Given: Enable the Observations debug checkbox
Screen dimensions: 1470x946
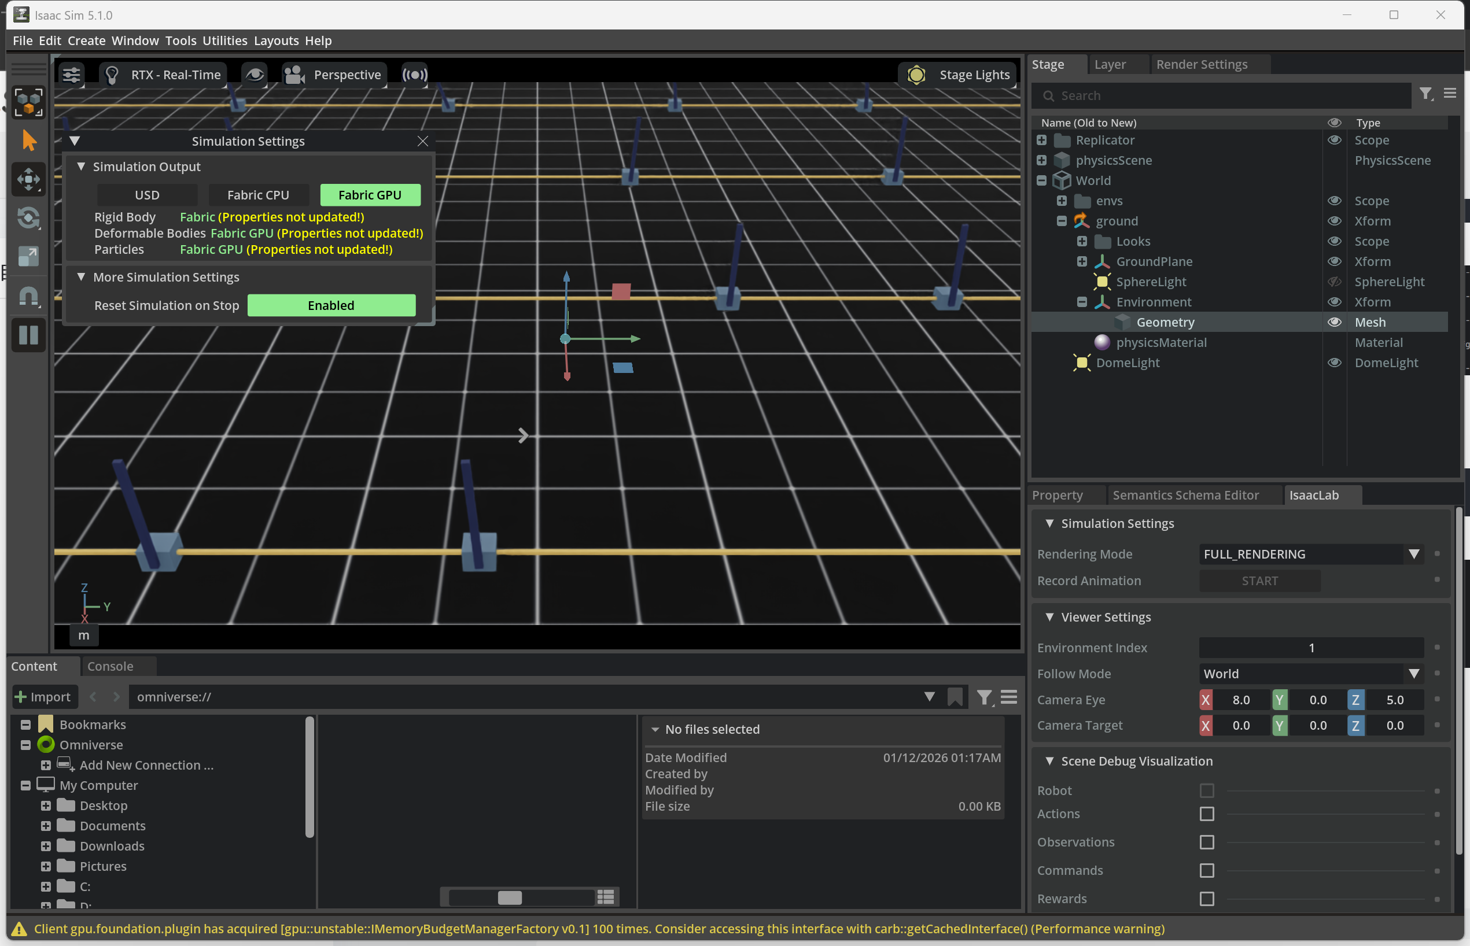Looking at the screenshot, I should 1206,842.
